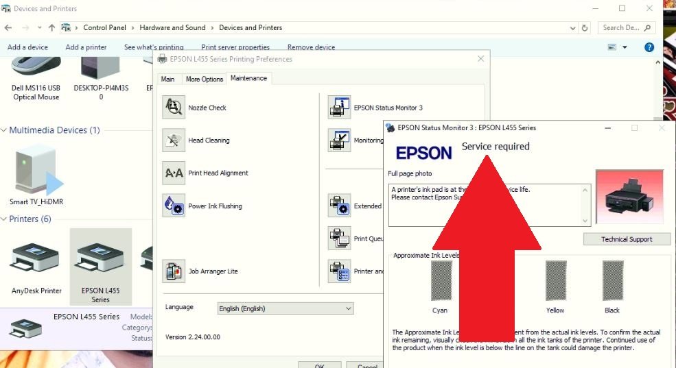Launch Print Head Alignment icon
Image resolution: width=676 pixels, height=368 pixels.
pyautogui.click(x=174, y=173)
